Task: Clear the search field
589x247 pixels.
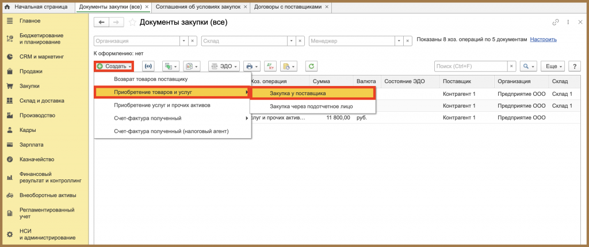Action: pos(512,66)
